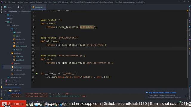Click the locate-in-project target icon in Project toolbar
The height and width of the screenshot is (107, 191).
click(18, 7)
